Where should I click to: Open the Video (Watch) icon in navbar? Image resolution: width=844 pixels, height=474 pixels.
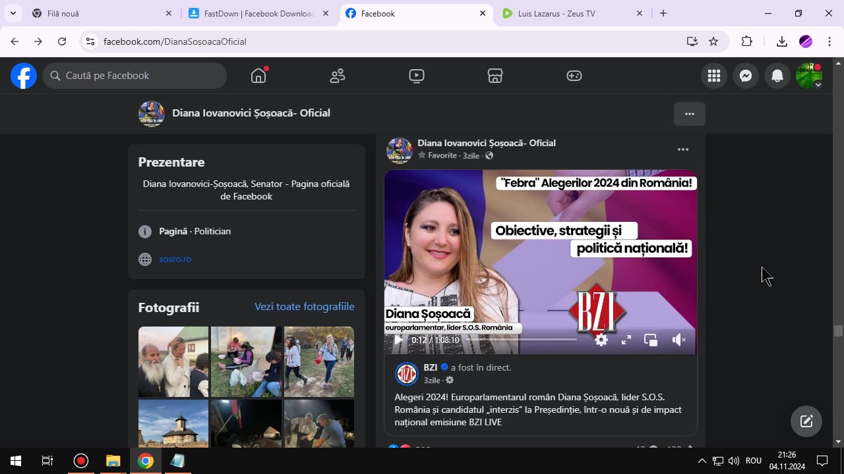coord(416,76)
